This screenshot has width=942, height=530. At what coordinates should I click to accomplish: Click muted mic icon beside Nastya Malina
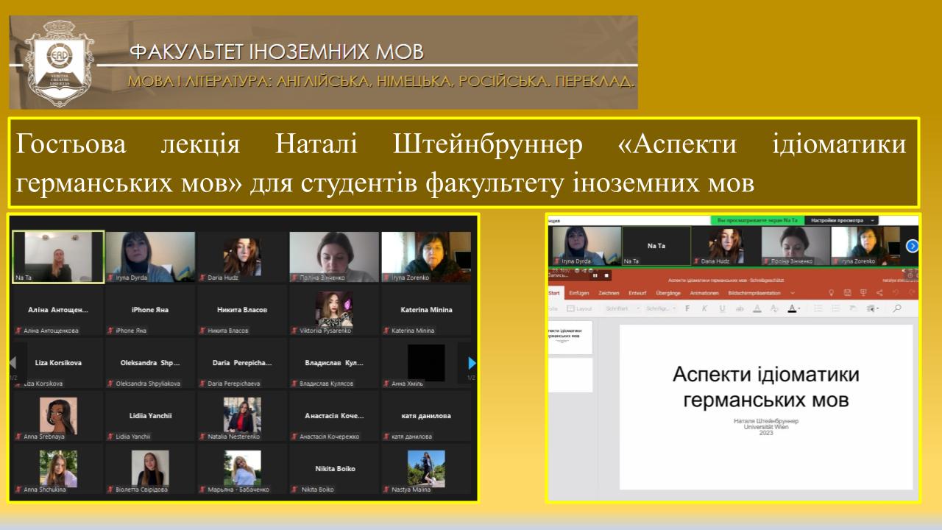click(386, 489)
